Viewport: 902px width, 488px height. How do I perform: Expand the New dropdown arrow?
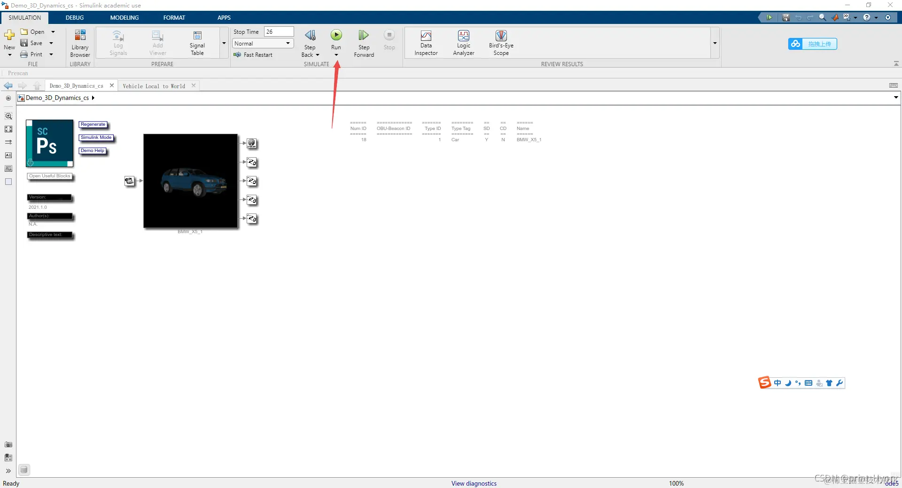(9, 55)
